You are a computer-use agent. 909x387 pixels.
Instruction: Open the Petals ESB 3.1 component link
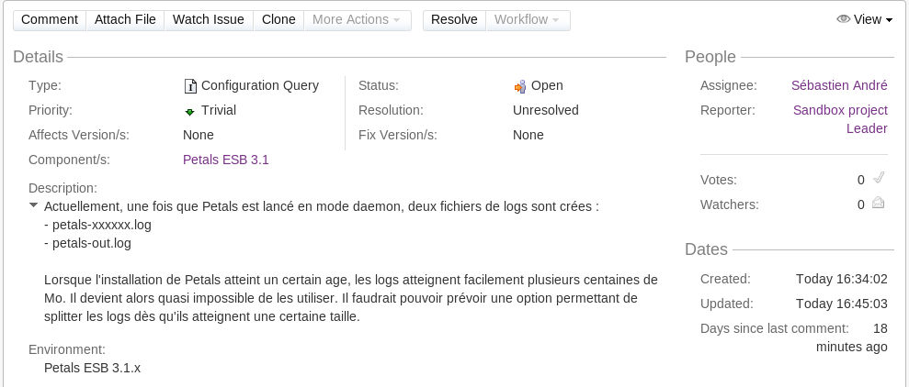tap(226, 160)
